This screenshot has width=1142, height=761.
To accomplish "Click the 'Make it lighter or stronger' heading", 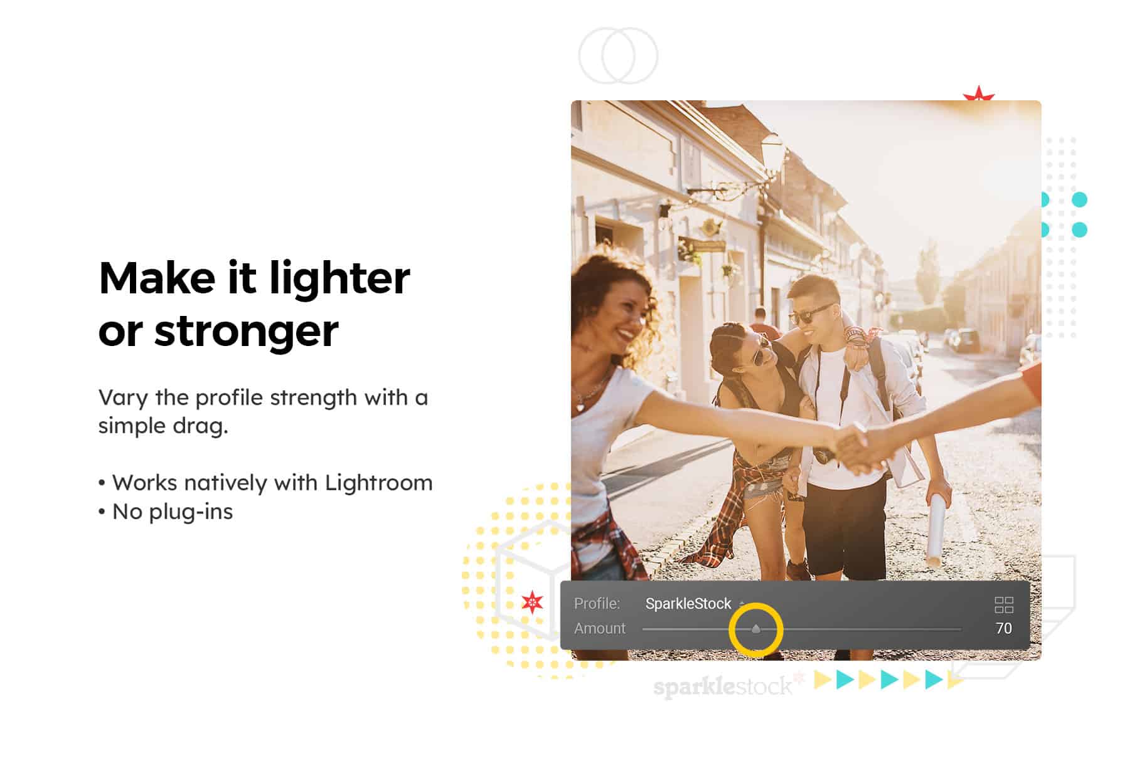I will 254,304.
